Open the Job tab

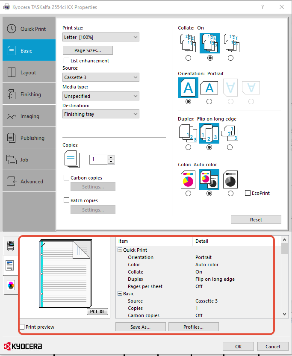pos(29,159)
